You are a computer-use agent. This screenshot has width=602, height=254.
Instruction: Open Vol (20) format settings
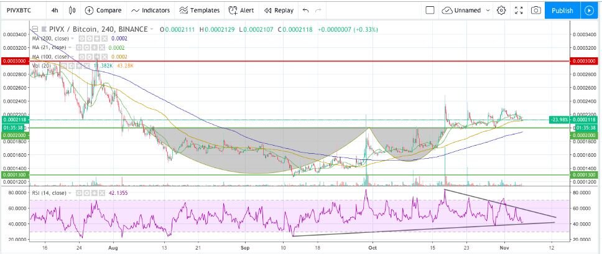point(71,66)
